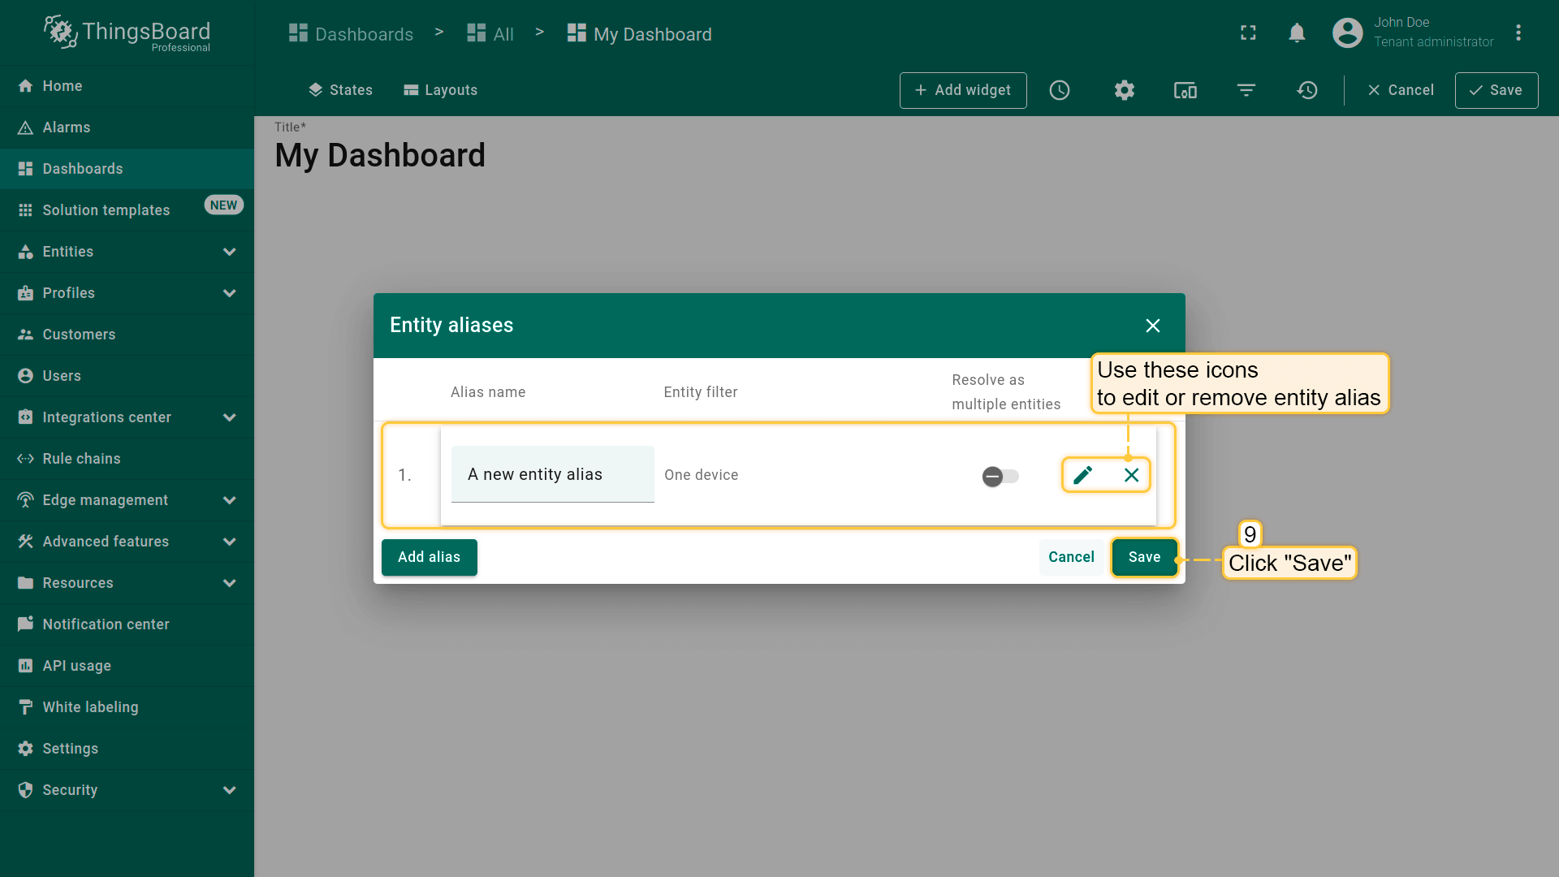Save the entity aliases dialog
1559x877 pixels.
[1144, 557]
